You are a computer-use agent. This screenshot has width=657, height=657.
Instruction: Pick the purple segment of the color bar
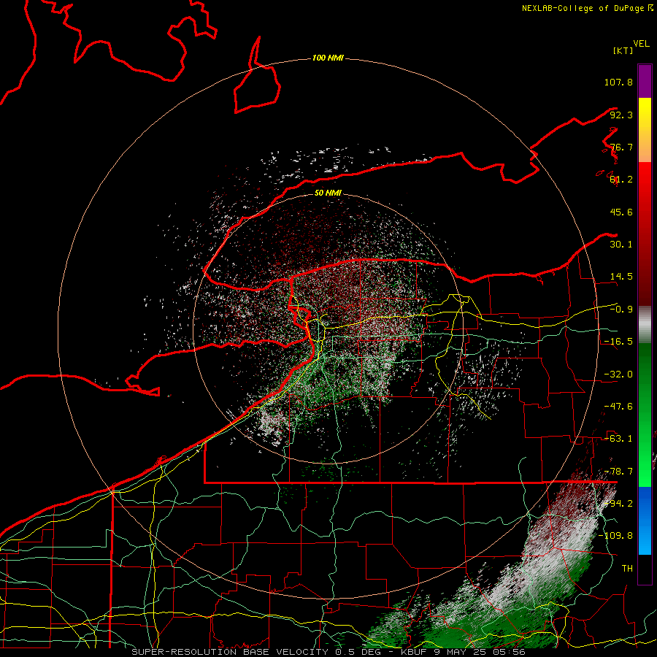point(645,81)
